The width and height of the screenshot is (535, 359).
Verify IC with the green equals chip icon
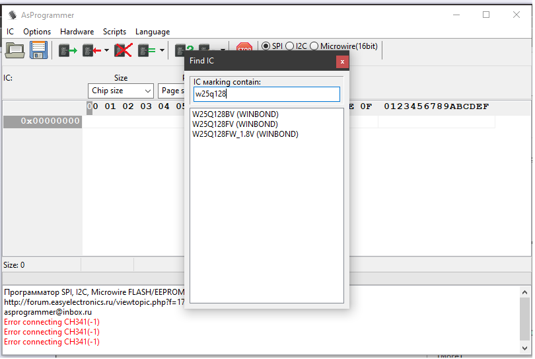point(147,50)
